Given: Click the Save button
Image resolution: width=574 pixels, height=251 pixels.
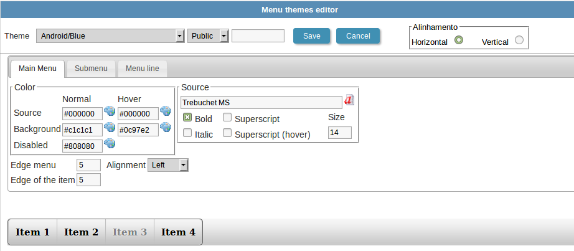Looking at the screenshot, I should click(311, 36).
